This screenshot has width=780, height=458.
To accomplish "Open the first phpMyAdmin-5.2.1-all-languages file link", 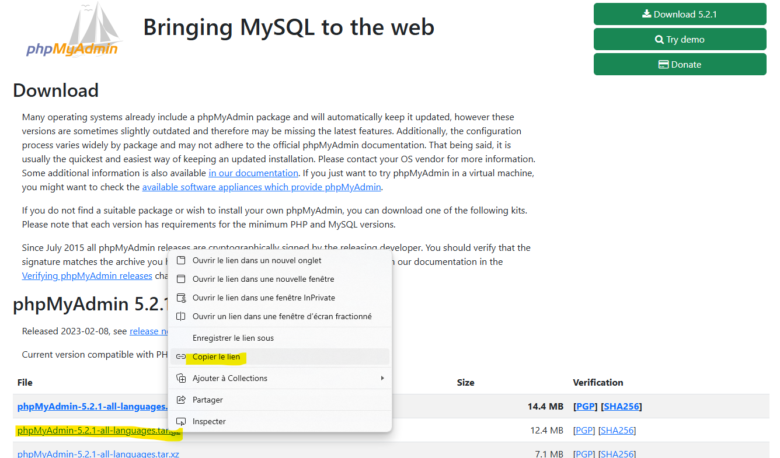I will [93, 406].
